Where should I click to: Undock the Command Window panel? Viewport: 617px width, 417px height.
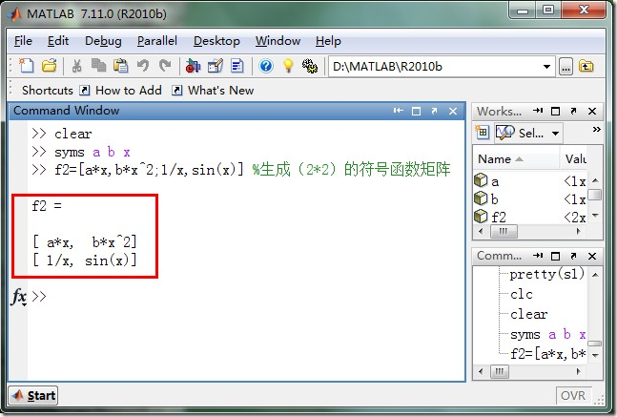pyautogui.click(x=435, y=111)
